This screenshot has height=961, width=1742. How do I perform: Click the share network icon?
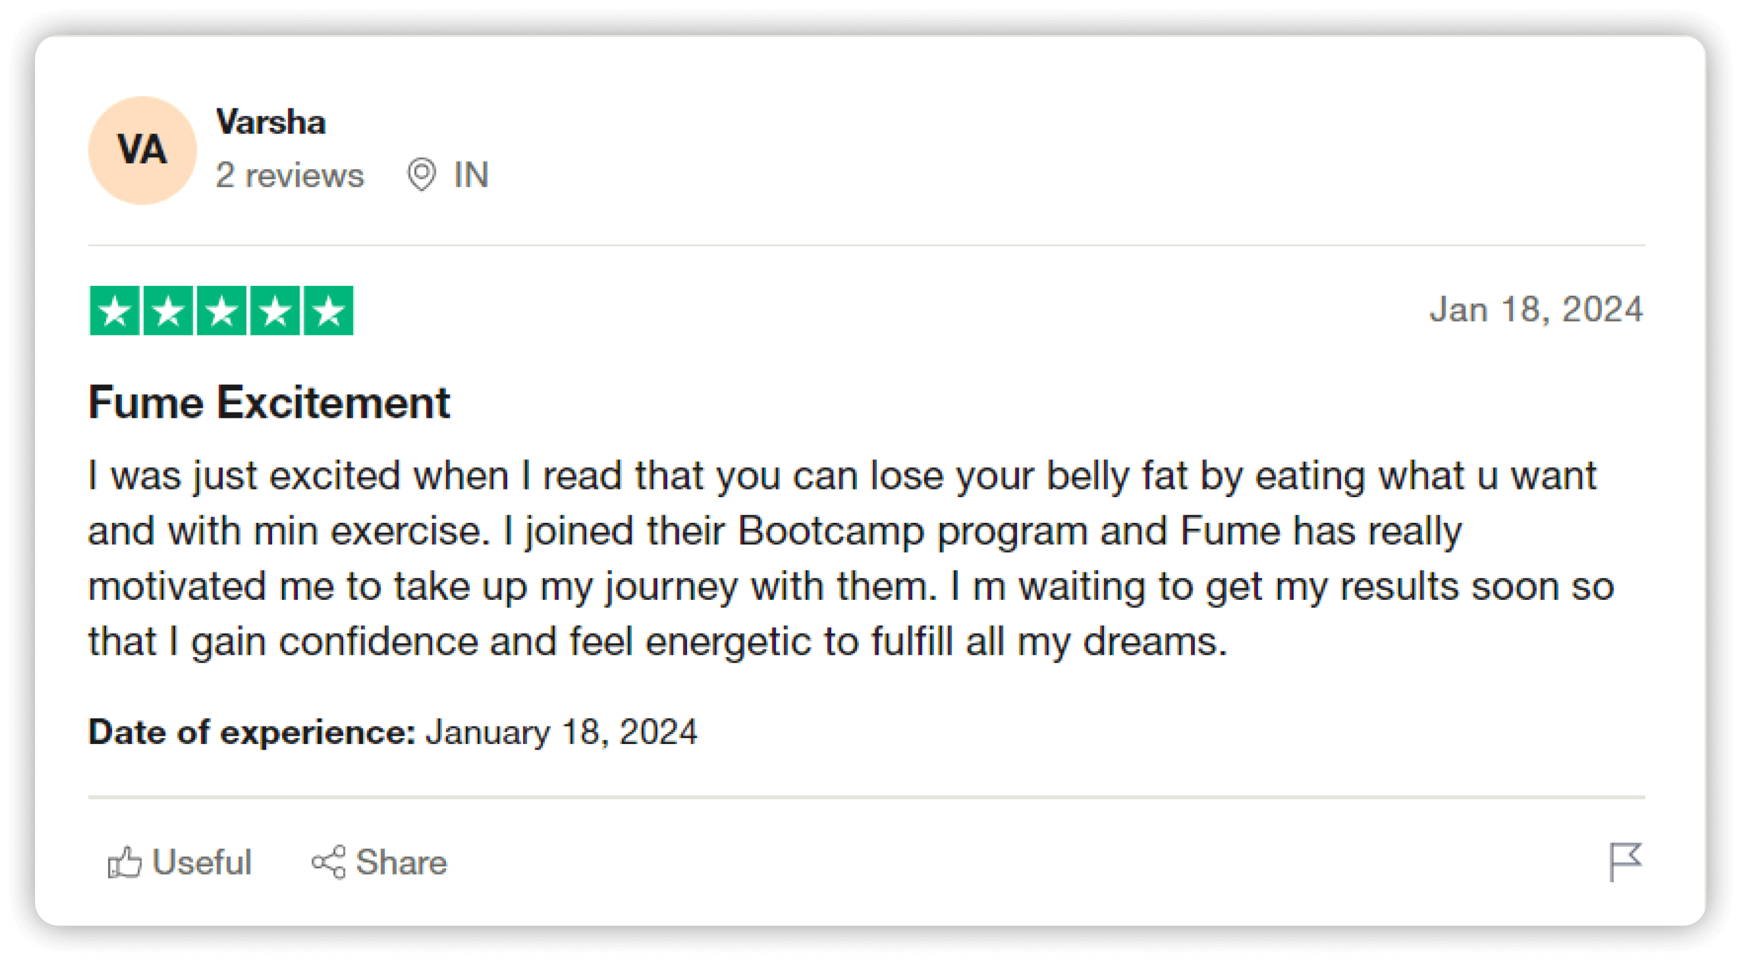329,862
